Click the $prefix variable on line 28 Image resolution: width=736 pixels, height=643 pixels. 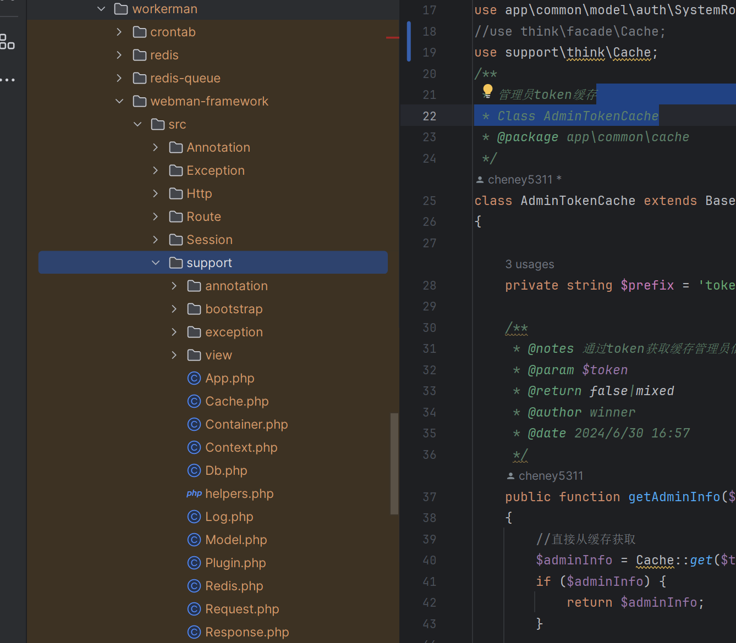point(647,285)
